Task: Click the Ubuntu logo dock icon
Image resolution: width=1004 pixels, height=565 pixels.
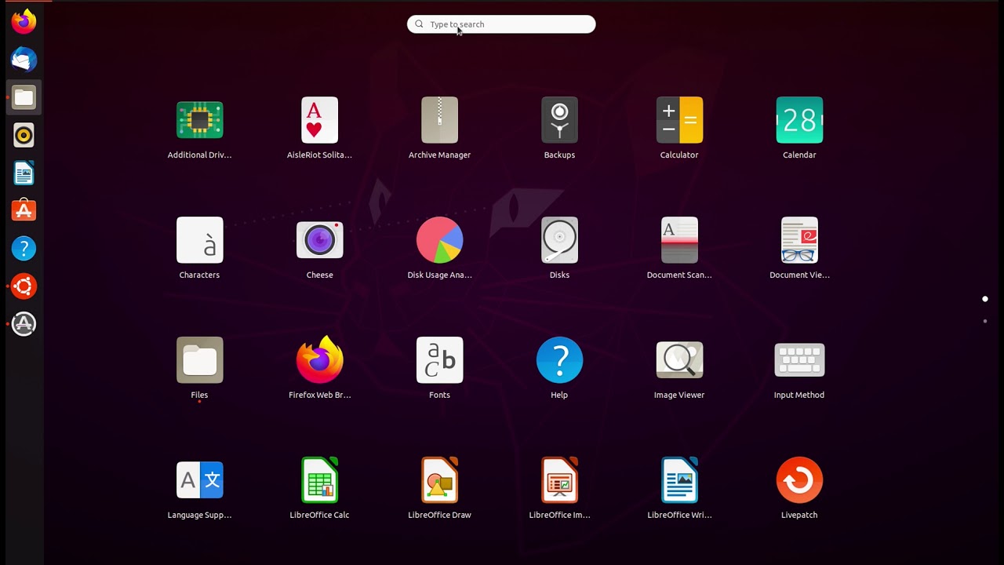Action: tap(24, 286)
